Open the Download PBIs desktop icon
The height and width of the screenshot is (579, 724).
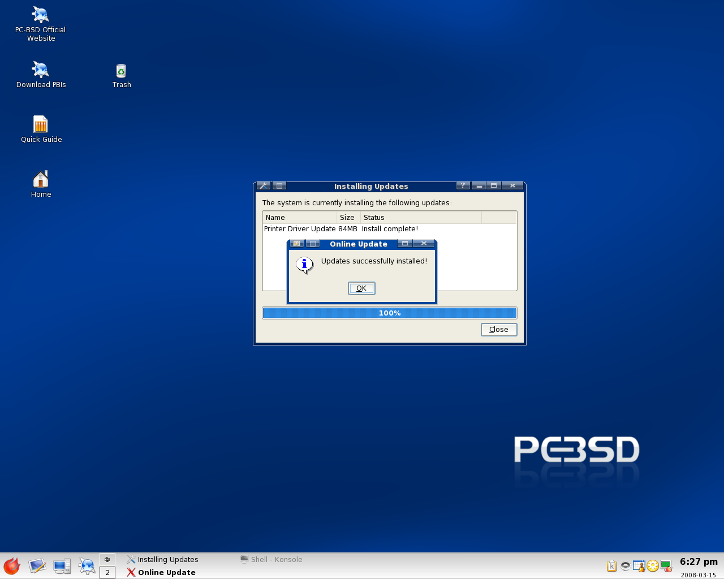click(41, 75)
